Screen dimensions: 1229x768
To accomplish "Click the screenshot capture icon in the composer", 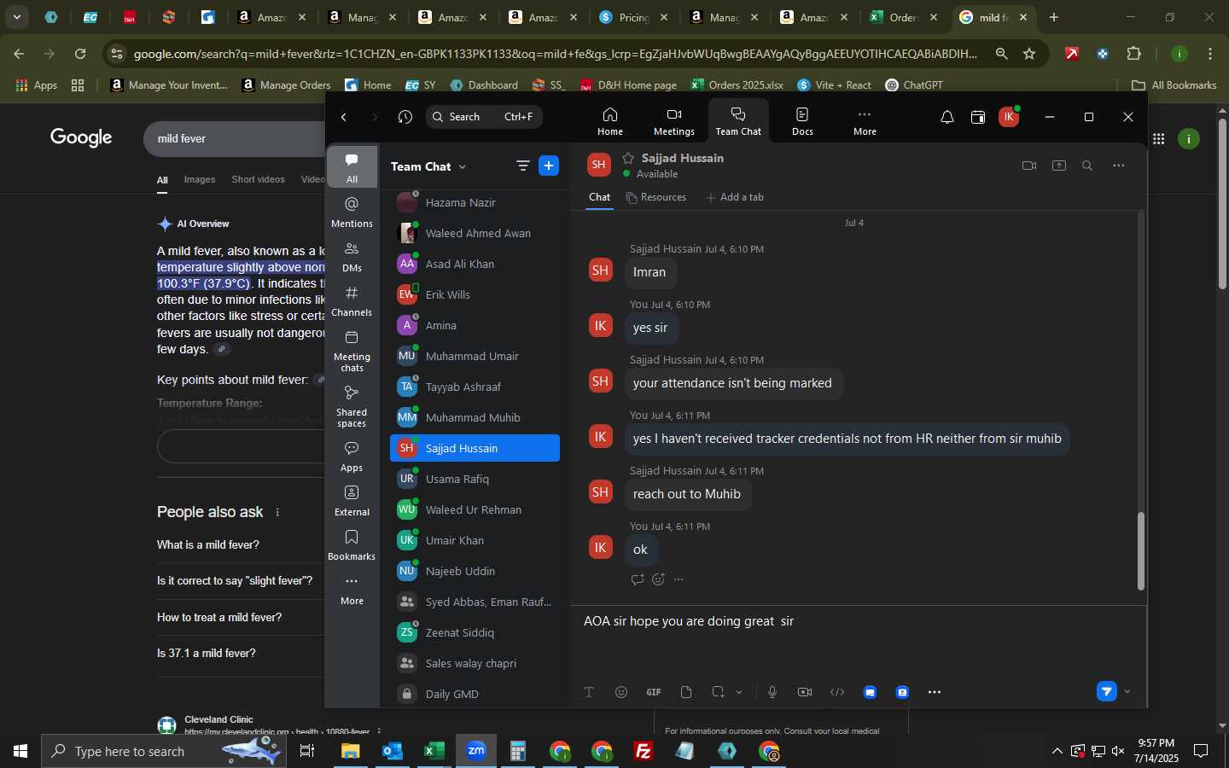I will click(718, 692).
